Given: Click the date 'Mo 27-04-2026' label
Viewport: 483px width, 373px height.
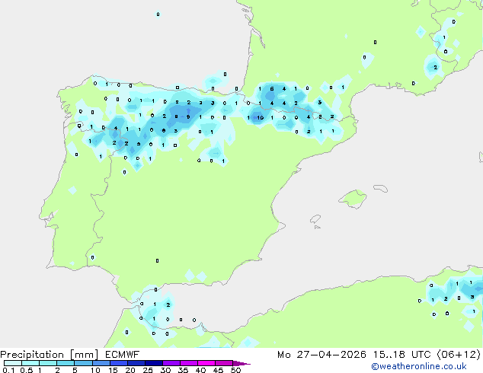Looking at the screenshot, I should (x=321, y=355).
